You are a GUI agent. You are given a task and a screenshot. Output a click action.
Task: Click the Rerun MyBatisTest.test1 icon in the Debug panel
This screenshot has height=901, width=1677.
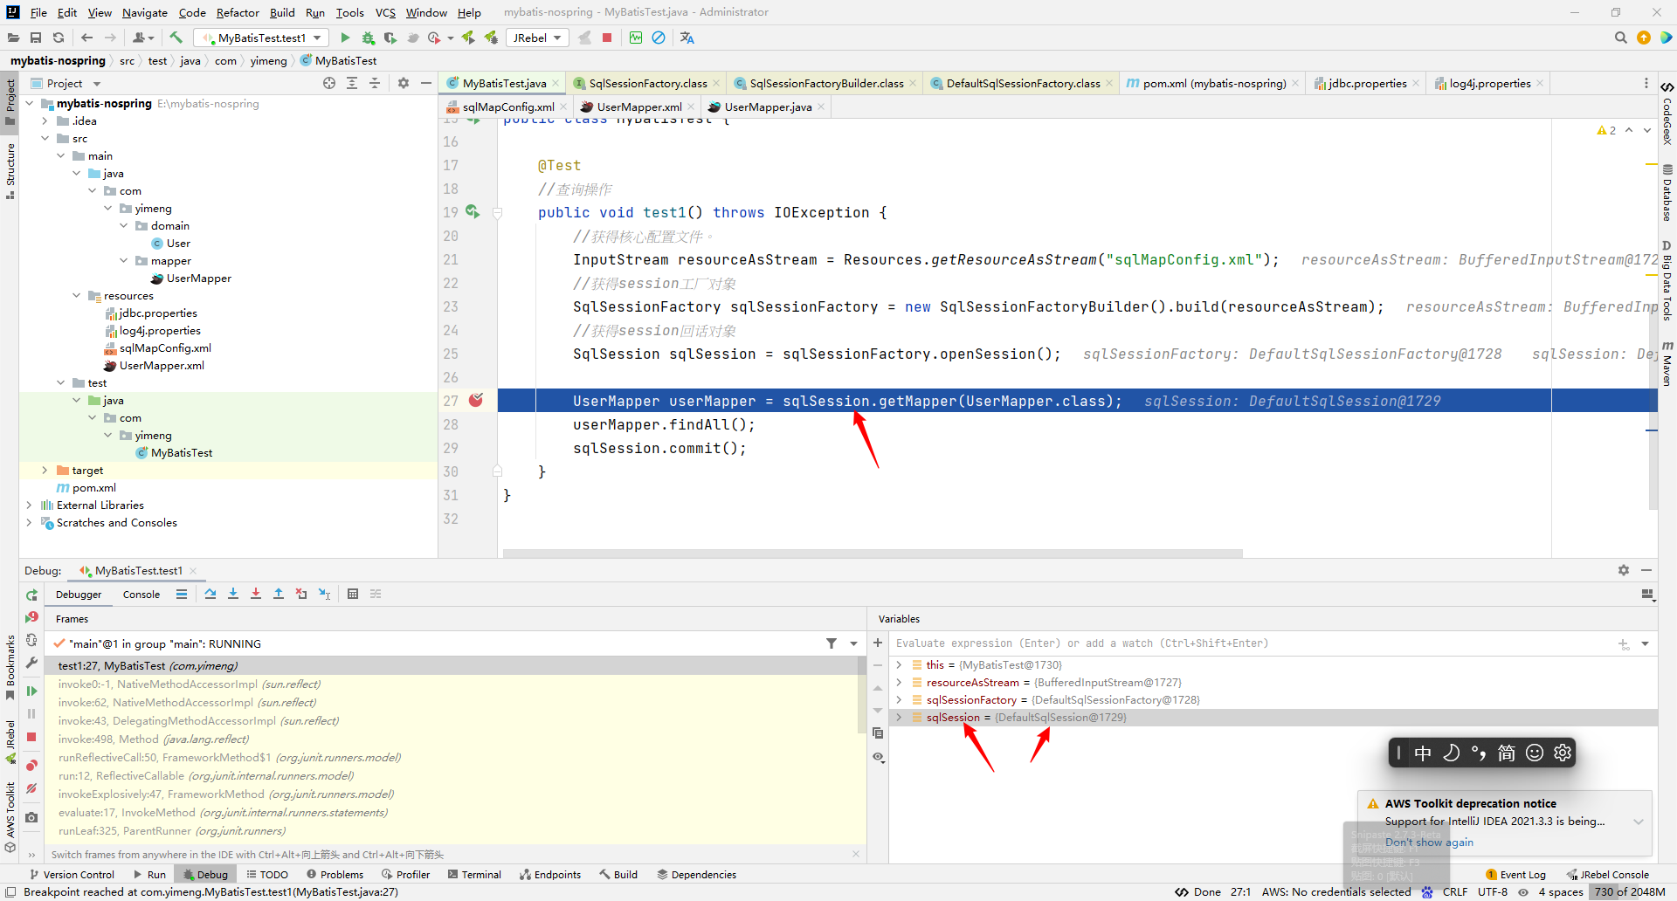pyautogui.click(x=31, y=595)
